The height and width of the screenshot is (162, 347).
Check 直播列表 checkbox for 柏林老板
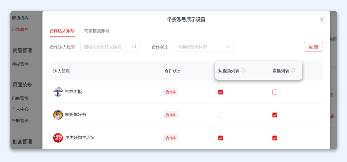coord(275,92)
